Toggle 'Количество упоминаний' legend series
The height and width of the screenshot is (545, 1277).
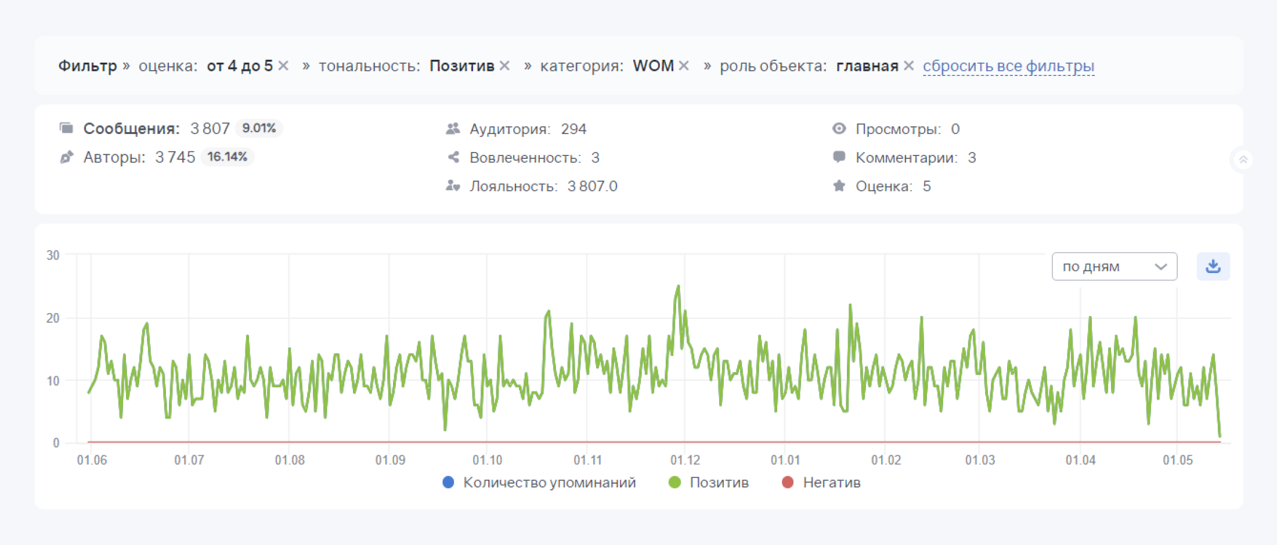pos(539,482)
